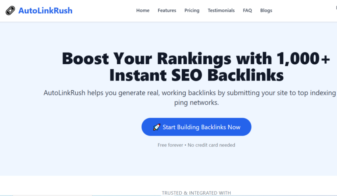Viewport: 337px width, 196px height.
Task: Click the "Free forever" note
Action: (170, 145)
